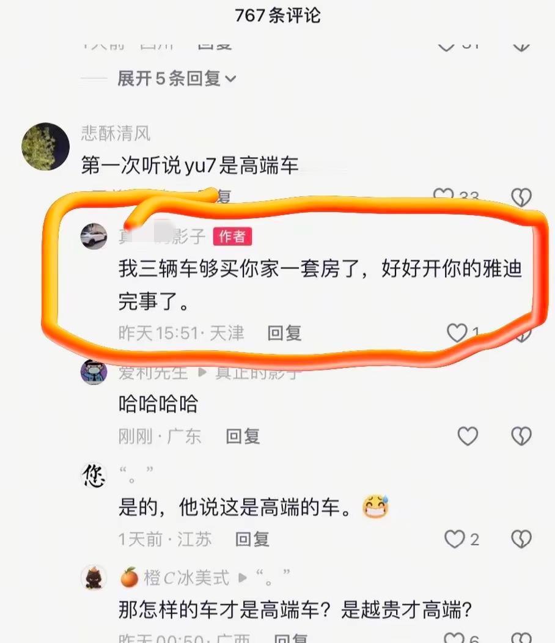Tap the red 作者 author badge
Viewport: 555px width, 643px height.
click(232, 237)
